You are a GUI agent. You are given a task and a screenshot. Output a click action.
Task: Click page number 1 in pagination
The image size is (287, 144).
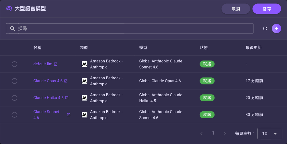pos(213,133)
